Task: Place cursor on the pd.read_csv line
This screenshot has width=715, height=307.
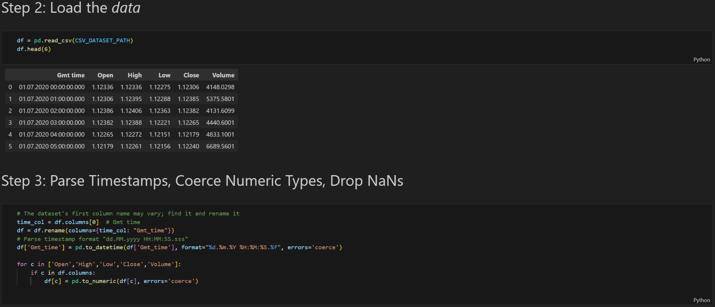Action: [75, 40]
